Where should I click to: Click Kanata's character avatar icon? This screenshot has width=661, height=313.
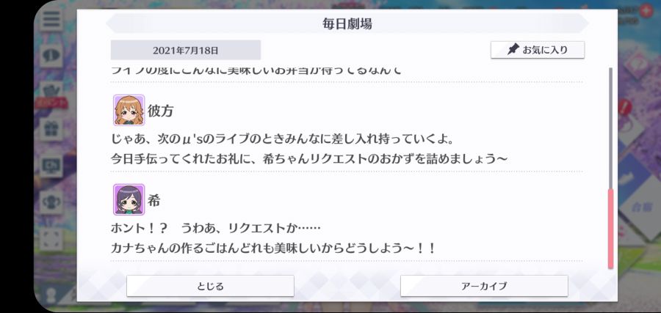click(x=129, y=110)
